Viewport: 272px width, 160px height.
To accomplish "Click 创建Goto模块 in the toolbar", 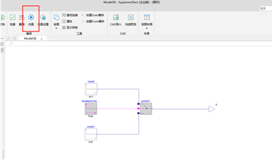I will (93, 15).
